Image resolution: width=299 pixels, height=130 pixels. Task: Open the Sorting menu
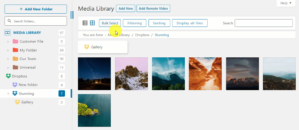point(159,23)
